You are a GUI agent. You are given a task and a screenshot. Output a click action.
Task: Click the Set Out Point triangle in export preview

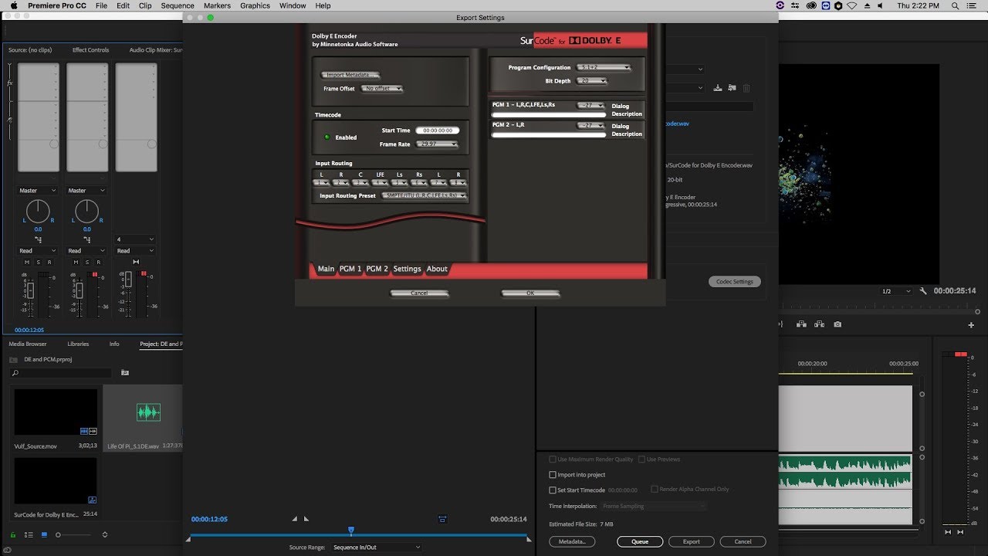click(306, 519)
